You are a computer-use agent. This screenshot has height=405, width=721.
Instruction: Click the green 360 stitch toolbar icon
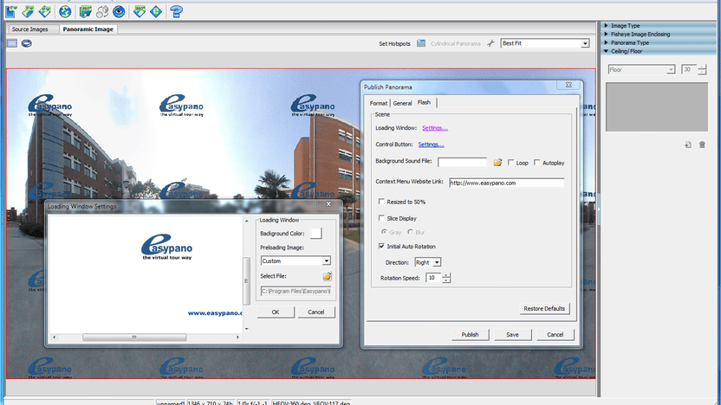[x=86, y=11]
